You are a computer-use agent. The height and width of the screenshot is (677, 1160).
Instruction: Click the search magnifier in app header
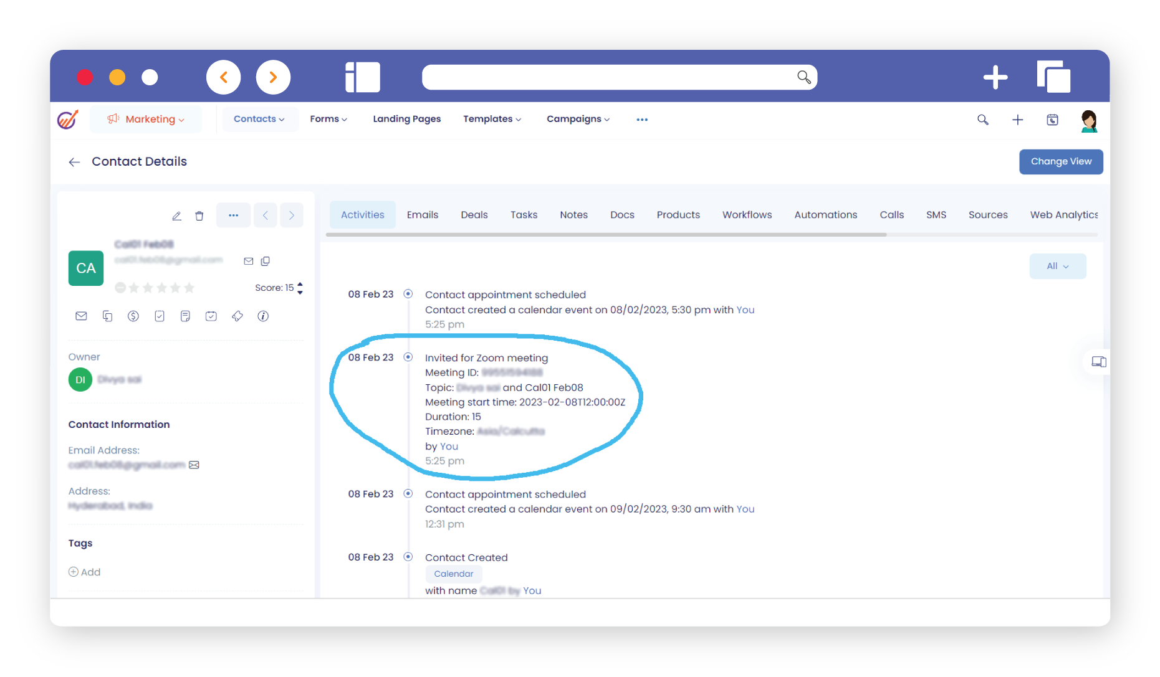pyautogui.click(x=983, y=120)
